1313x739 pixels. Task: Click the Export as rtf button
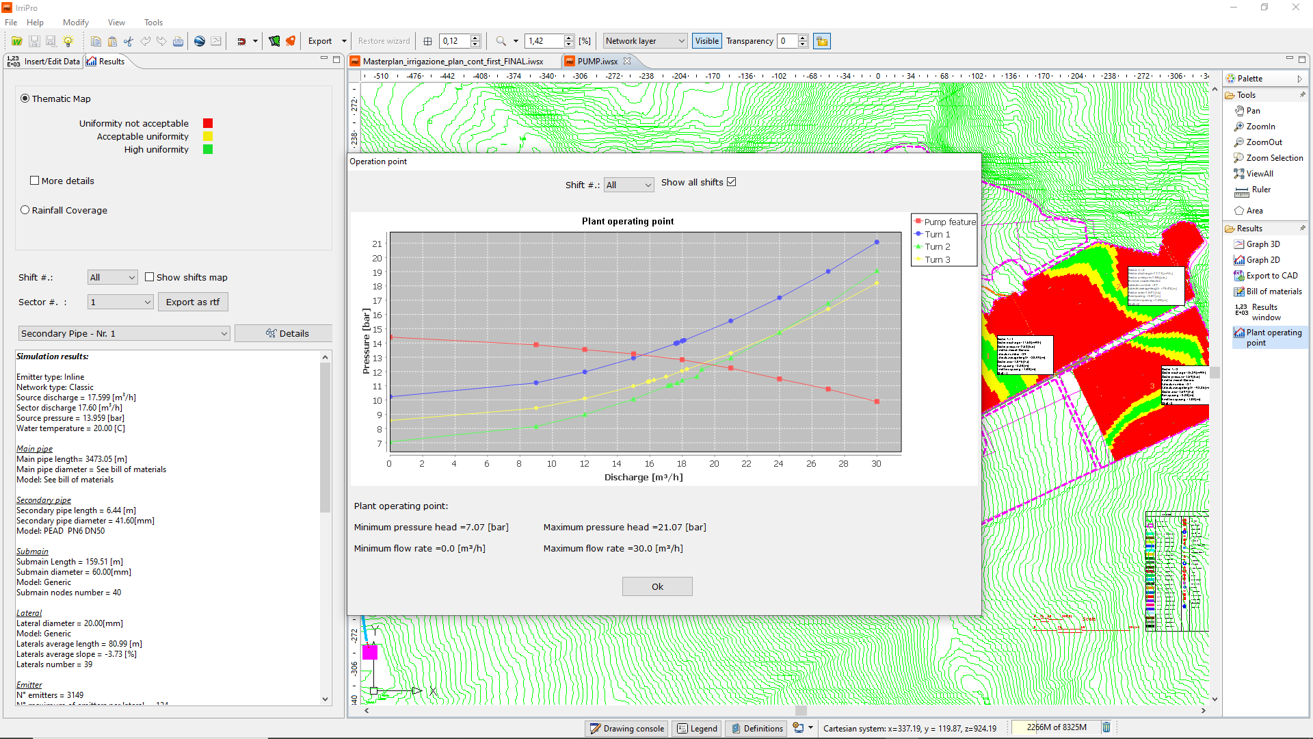point(193,302)
